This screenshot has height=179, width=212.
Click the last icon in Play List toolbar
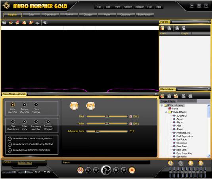(183, 28)
